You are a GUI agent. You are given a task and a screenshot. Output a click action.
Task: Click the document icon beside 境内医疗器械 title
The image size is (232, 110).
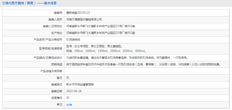pyautogui.click(x=4, y=3)
